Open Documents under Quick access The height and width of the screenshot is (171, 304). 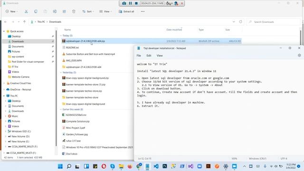point(18,47)
